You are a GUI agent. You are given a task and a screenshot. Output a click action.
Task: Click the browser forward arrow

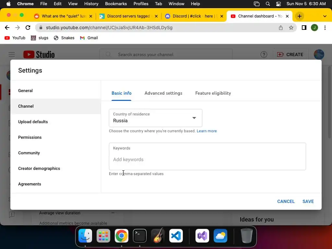(x=18, y=28)
